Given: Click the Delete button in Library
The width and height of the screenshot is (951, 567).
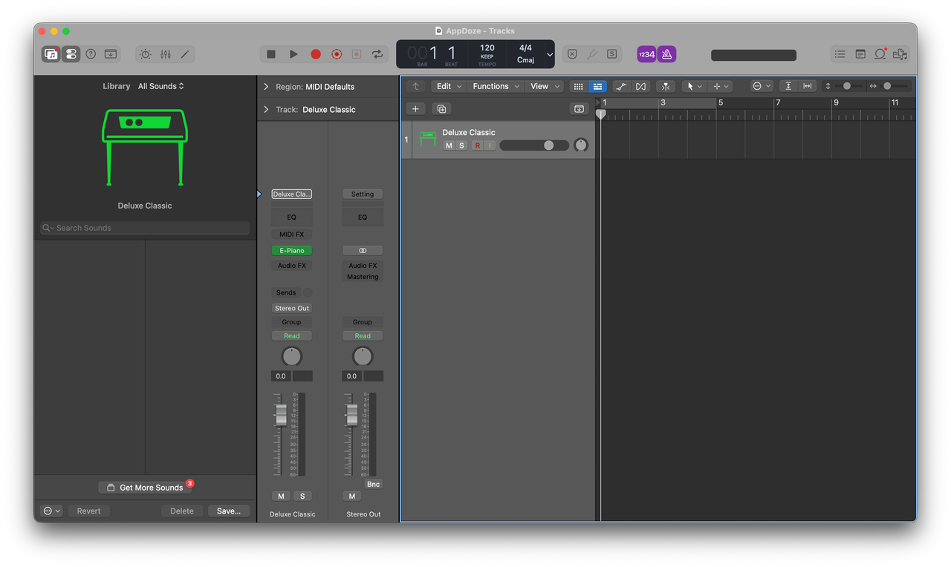Looking at the screenshot, I should tap(182, 511).
